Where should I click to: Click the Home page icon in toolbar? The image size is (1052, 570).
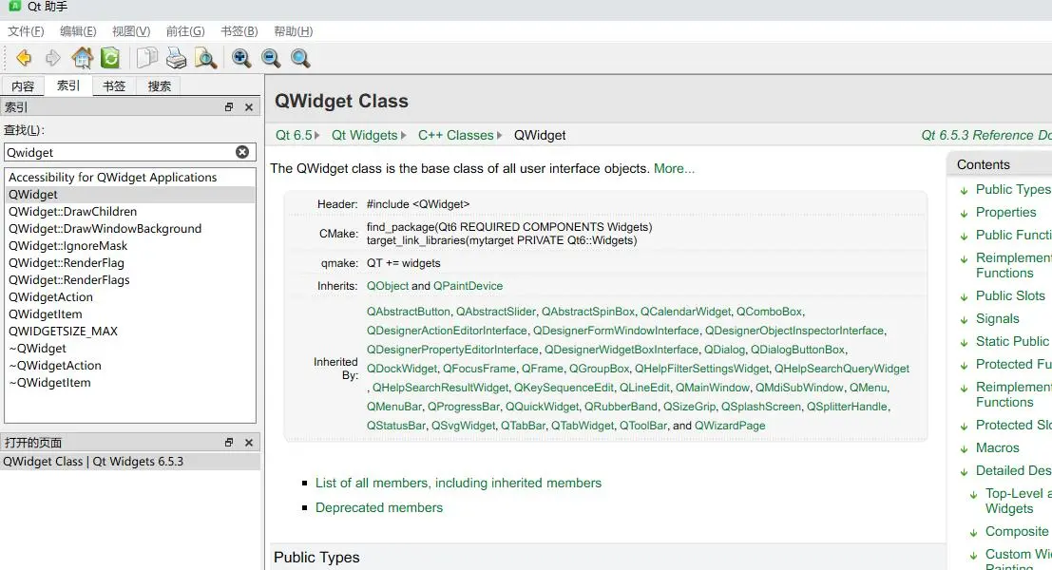pos(82,58)
